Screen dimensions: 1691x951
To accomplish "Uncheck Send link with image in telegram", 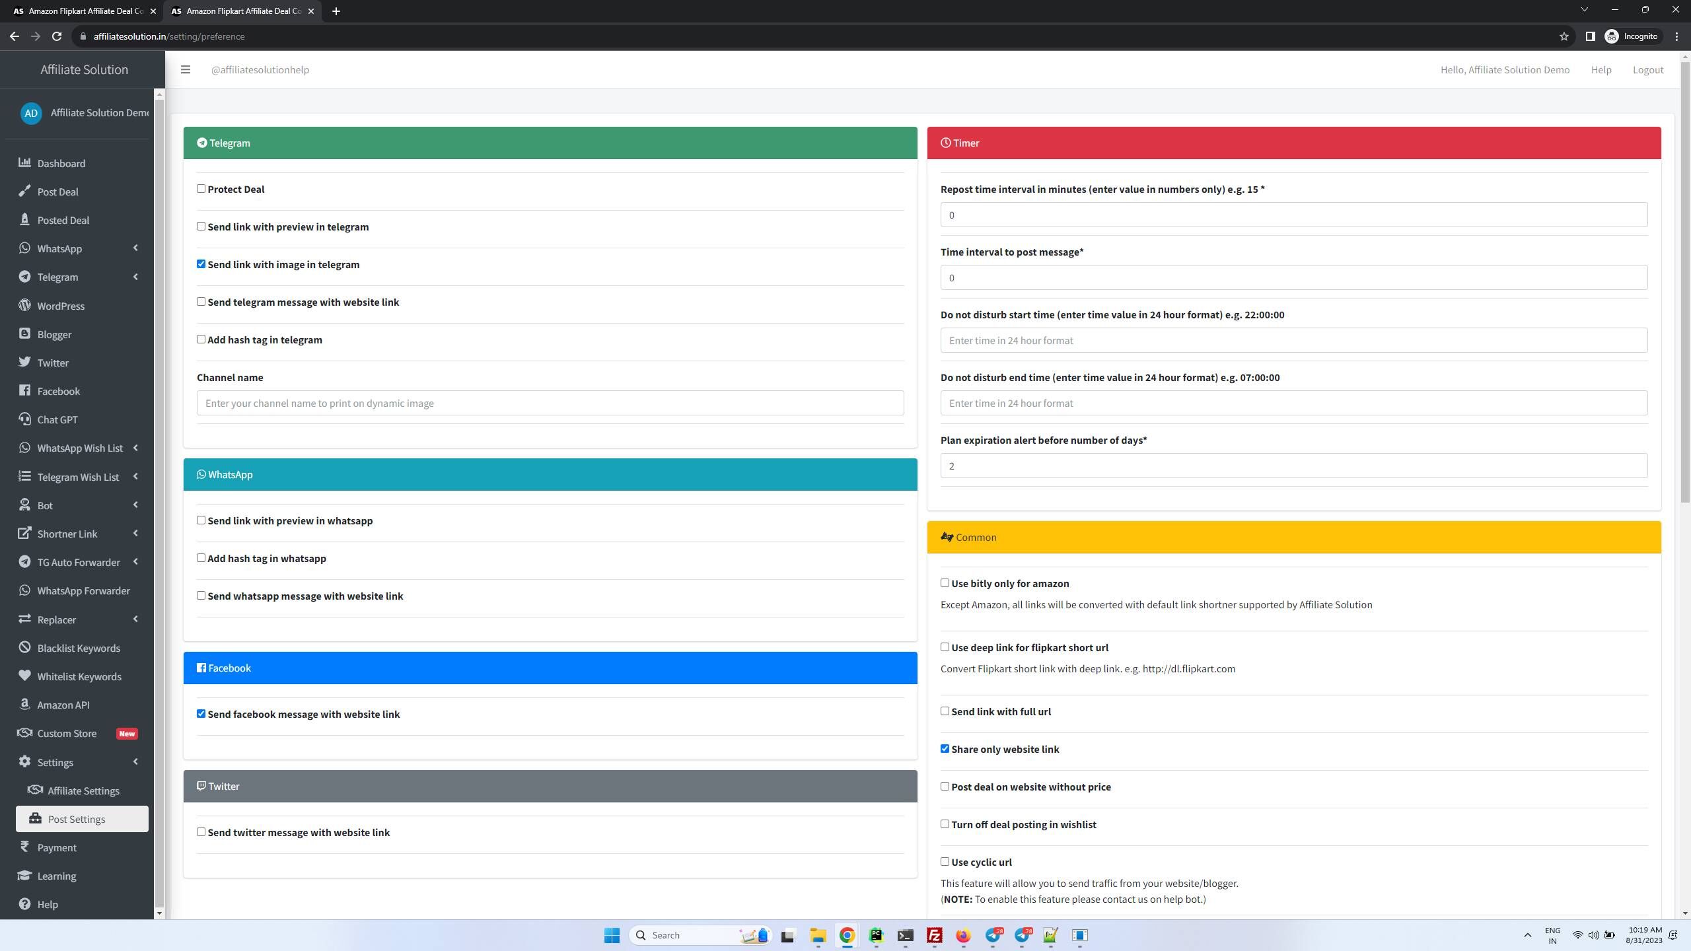I will (x=201, y=264).
